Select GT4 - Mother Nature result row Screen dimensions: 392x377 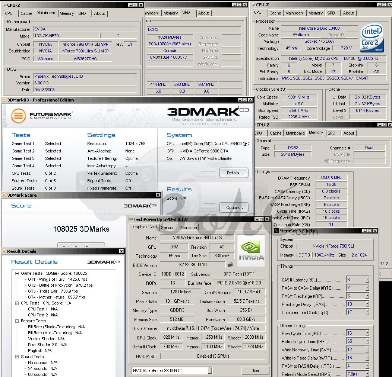57,297
